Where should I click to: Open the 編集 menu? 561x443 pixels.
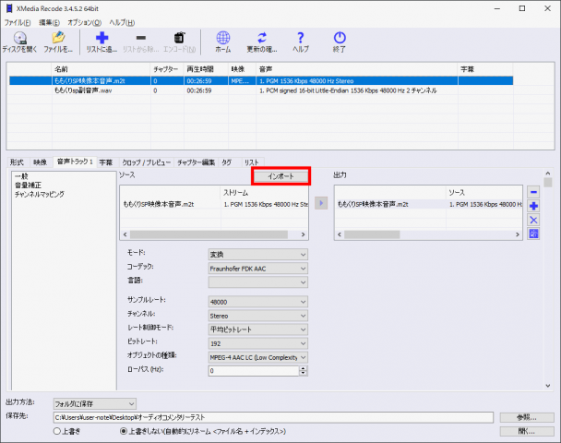(49, 22)
